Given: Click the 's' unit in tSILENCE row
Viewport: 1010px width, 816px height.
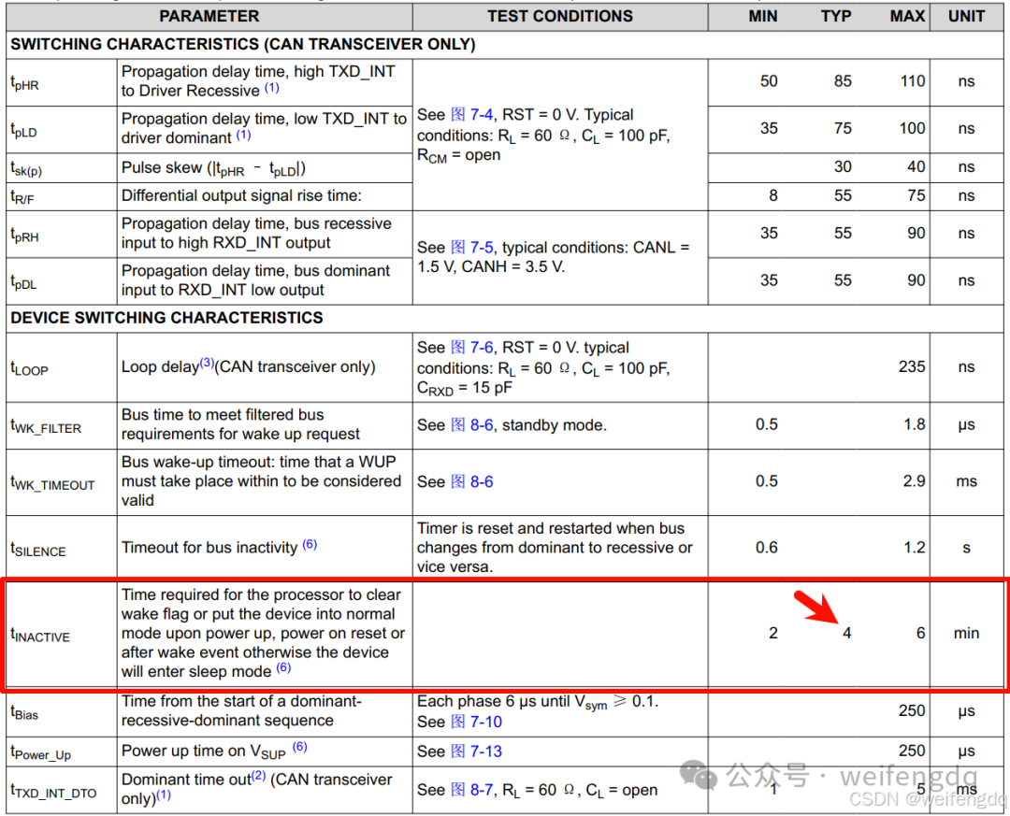Looking at the screenshot, I should click(x=966, y=548).
